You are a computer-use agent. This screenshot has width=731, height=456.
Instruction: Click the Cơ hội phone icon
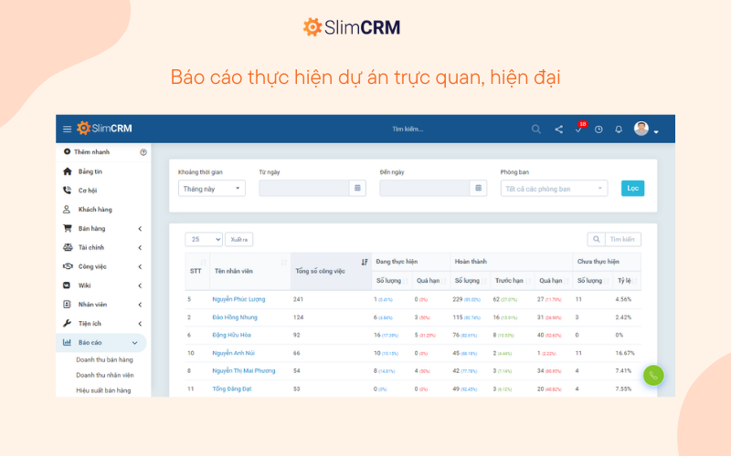tap(67, 190)
